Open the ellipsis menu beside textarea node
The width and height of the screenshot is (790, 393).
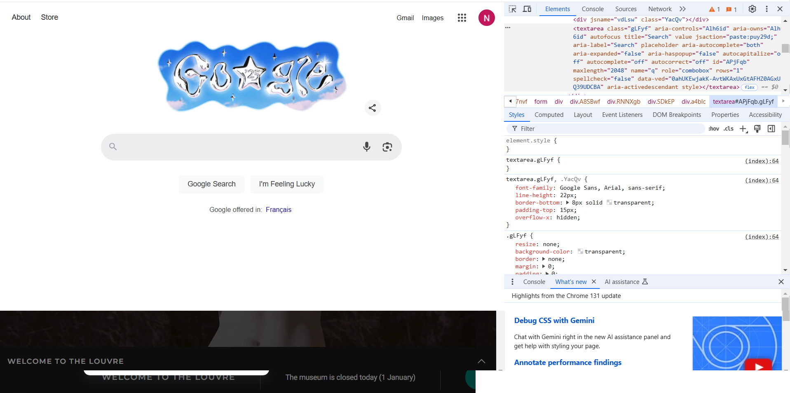click(508, 28)
